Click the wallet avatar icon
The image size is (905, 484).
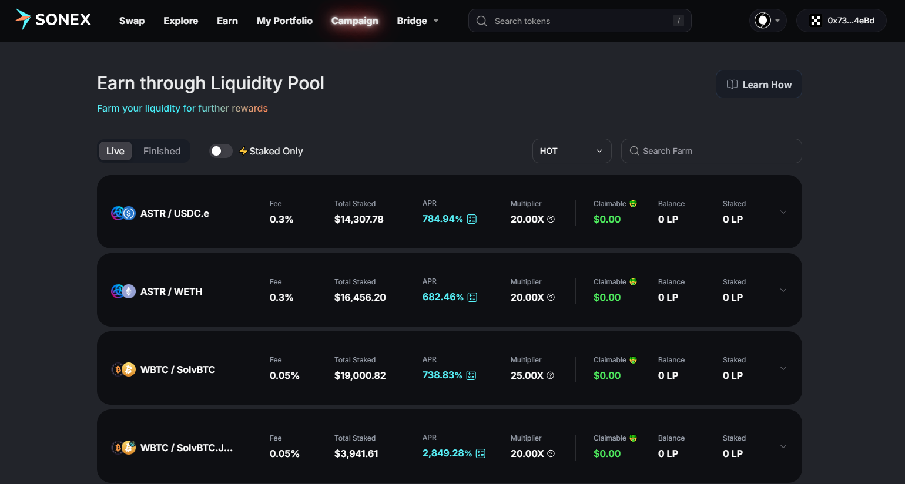click(816, 21)
